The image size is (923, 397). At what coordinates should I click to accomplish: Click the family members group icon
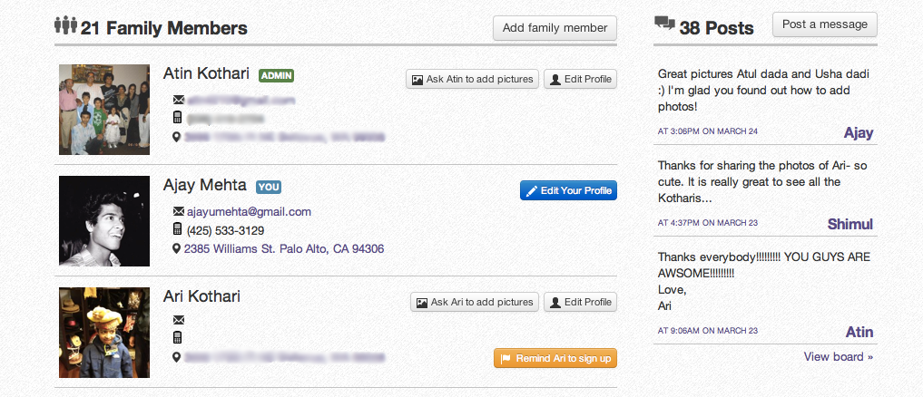(65, 26)
